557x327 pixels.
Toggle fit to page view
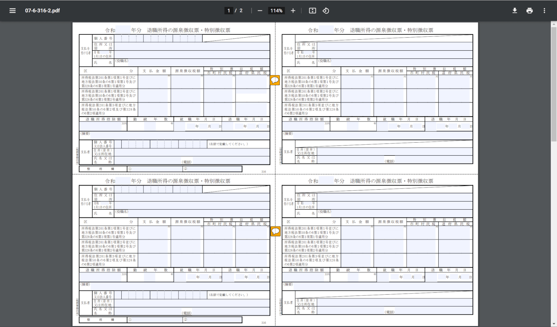tap(312, 11)
